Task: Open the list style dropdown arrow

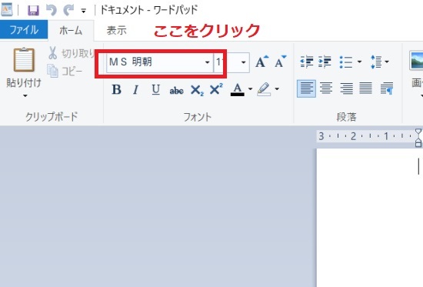Action: point(359,62)
